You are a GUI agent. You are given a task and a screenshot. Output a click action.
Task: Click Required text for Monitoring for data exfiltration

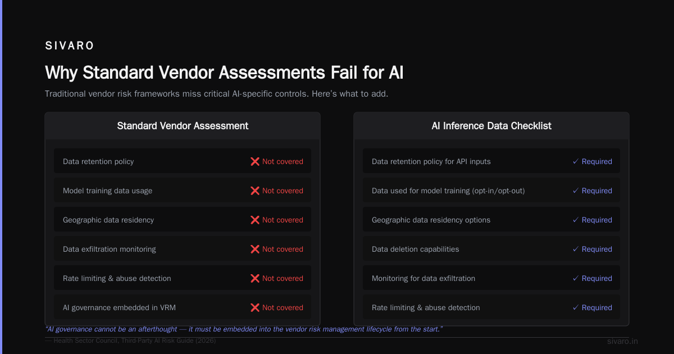pos(596,278)
